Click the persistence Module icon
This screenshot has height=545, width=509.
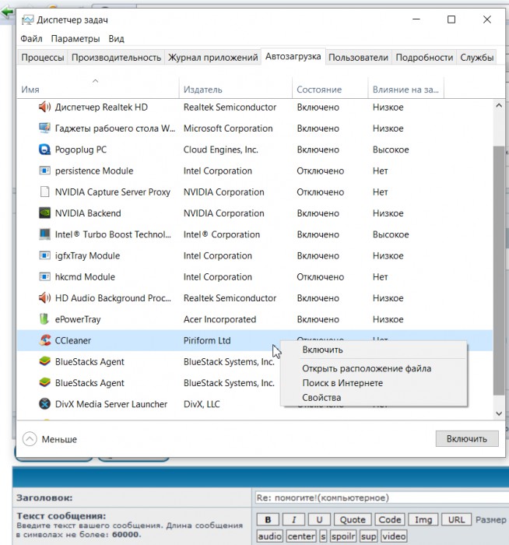point(44,171)
